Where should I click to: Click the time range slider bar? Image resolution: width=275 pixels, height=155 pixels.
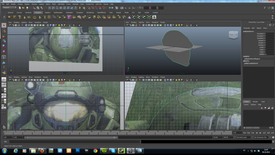click(x=71, y=138)
